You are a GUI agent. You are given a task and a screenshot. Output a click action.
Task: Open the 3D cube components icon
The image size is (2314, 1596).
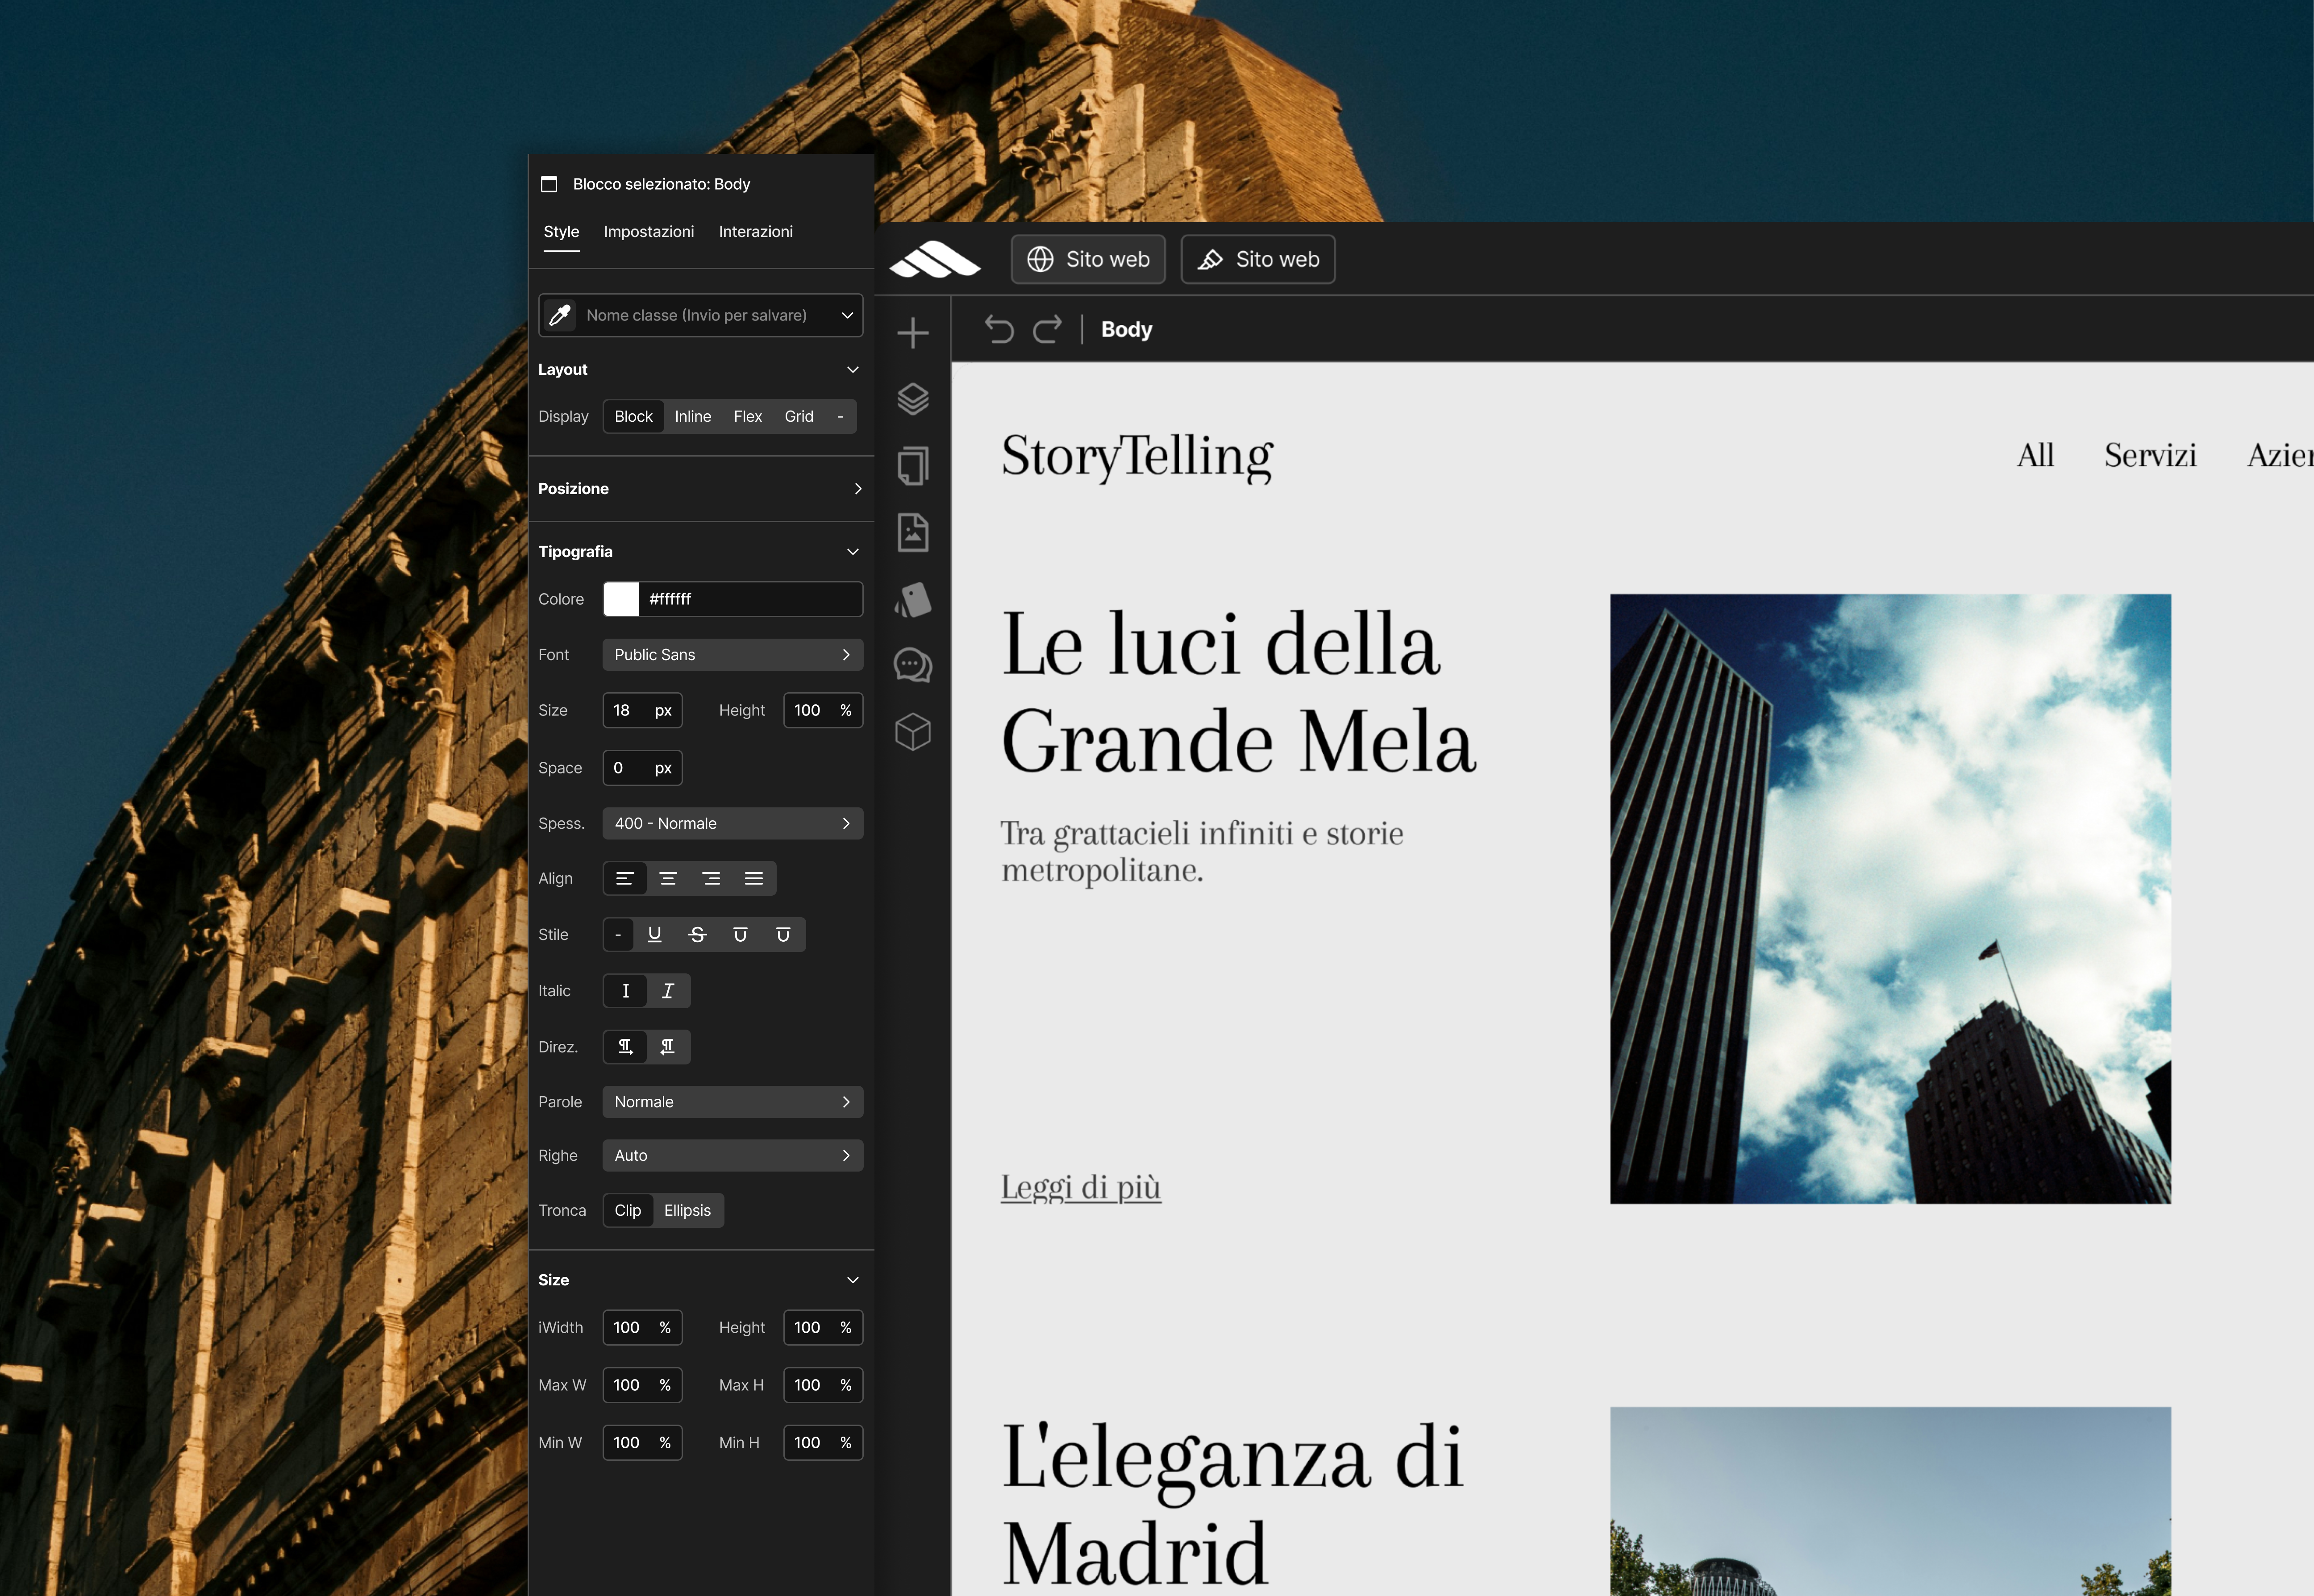tap(912, 732)
